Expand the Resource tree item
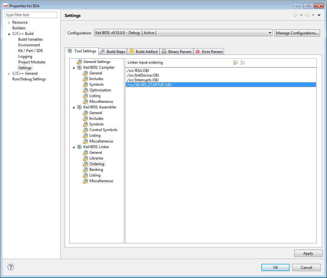This screenshot has width=327, height=278. [9, 22]
